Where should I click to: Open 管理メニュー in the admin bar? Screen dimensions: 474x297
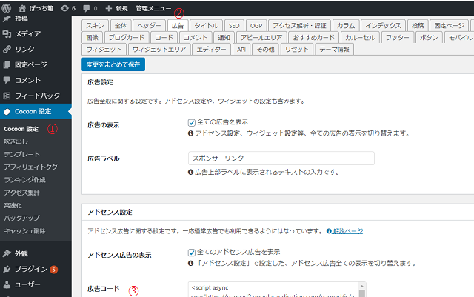153,7
